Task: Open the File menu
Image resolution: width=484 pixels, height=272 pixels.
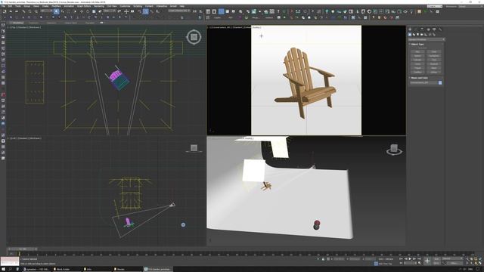Action: click(x=3, y=6)
